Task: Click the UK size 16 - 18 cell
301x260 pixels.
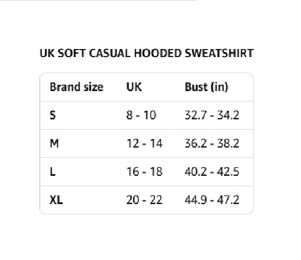Action: [144, 172]
